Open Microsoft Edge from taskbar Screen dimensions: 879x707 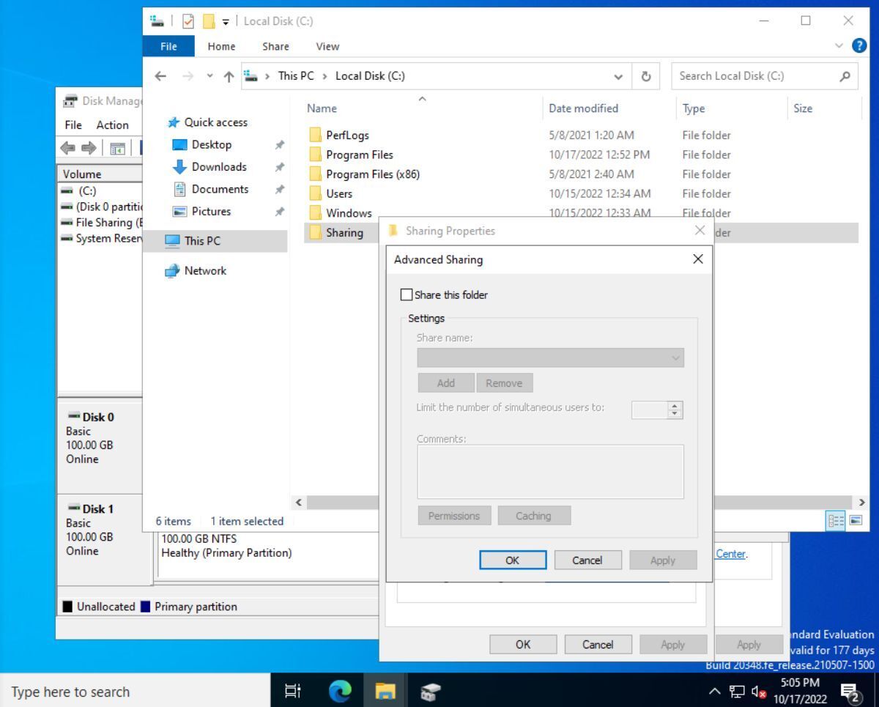tap(340, 690)
